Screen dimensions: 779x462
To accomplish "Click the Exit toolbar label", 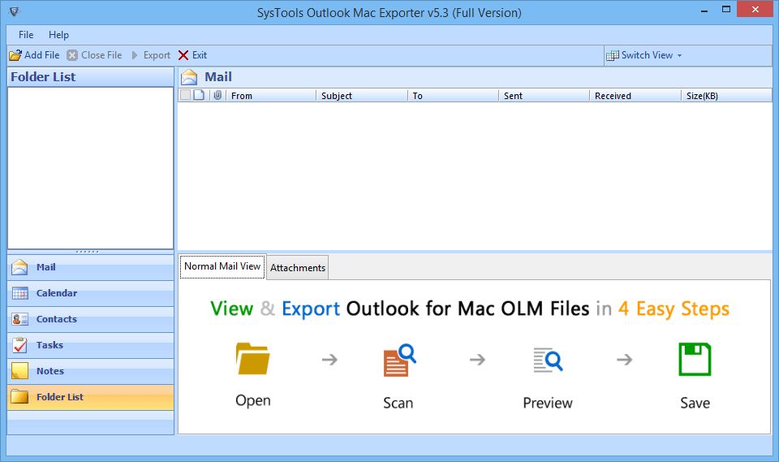I will (200, 55).
